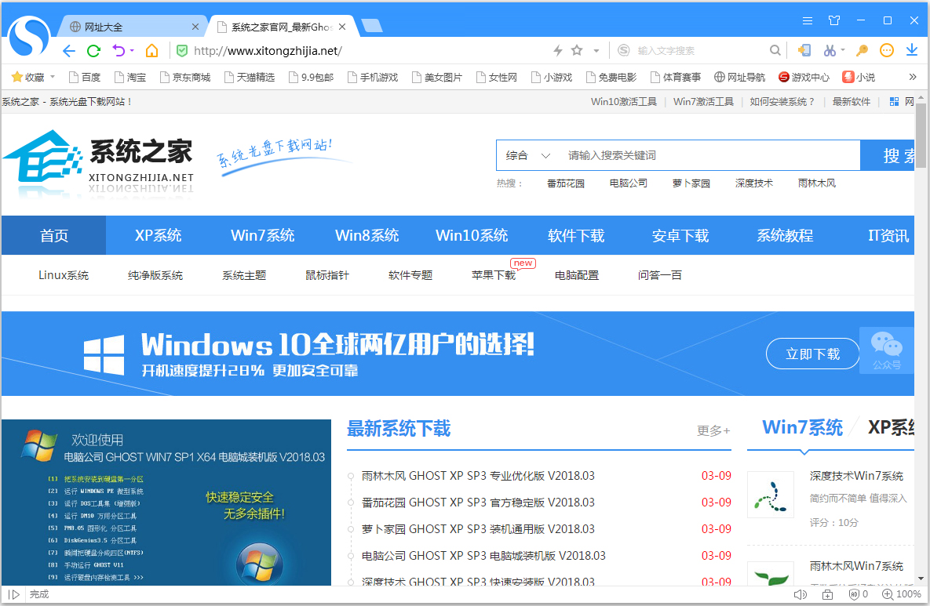The image size is (930, 606).
Task: Open the Win10系统 navigation menu
Action: [472, 235]
